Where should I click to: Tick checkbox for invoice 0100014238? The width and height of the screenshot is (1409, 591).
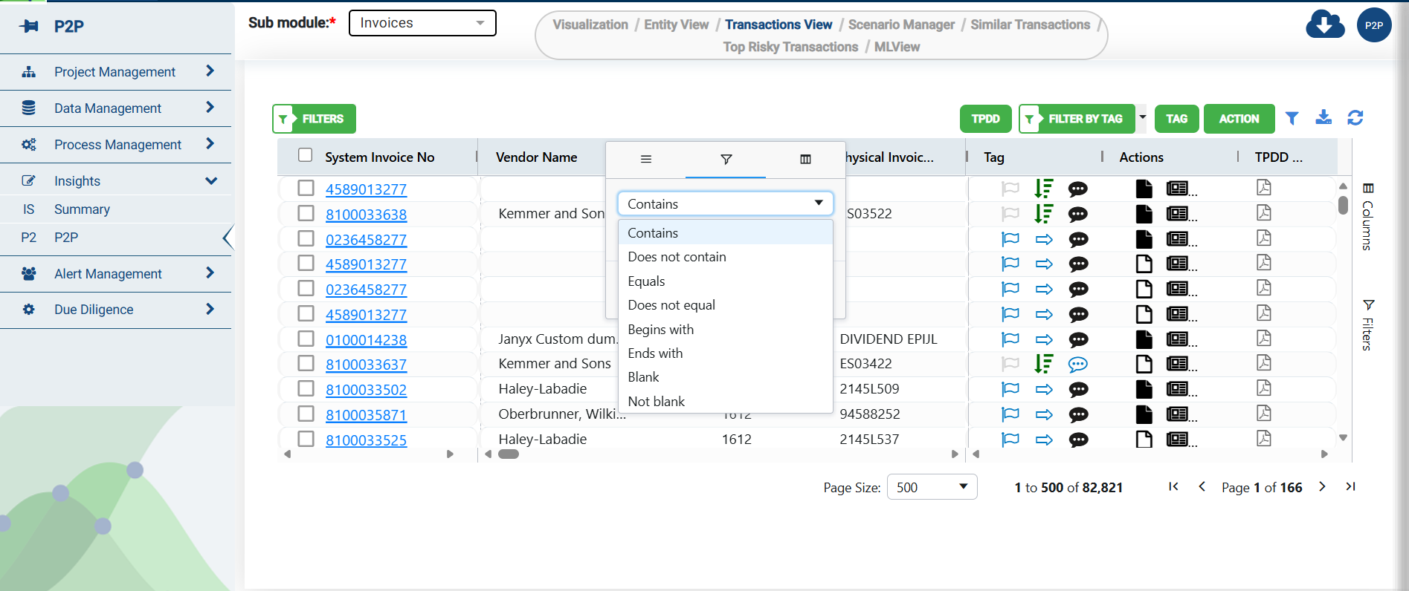pos(306,339)
